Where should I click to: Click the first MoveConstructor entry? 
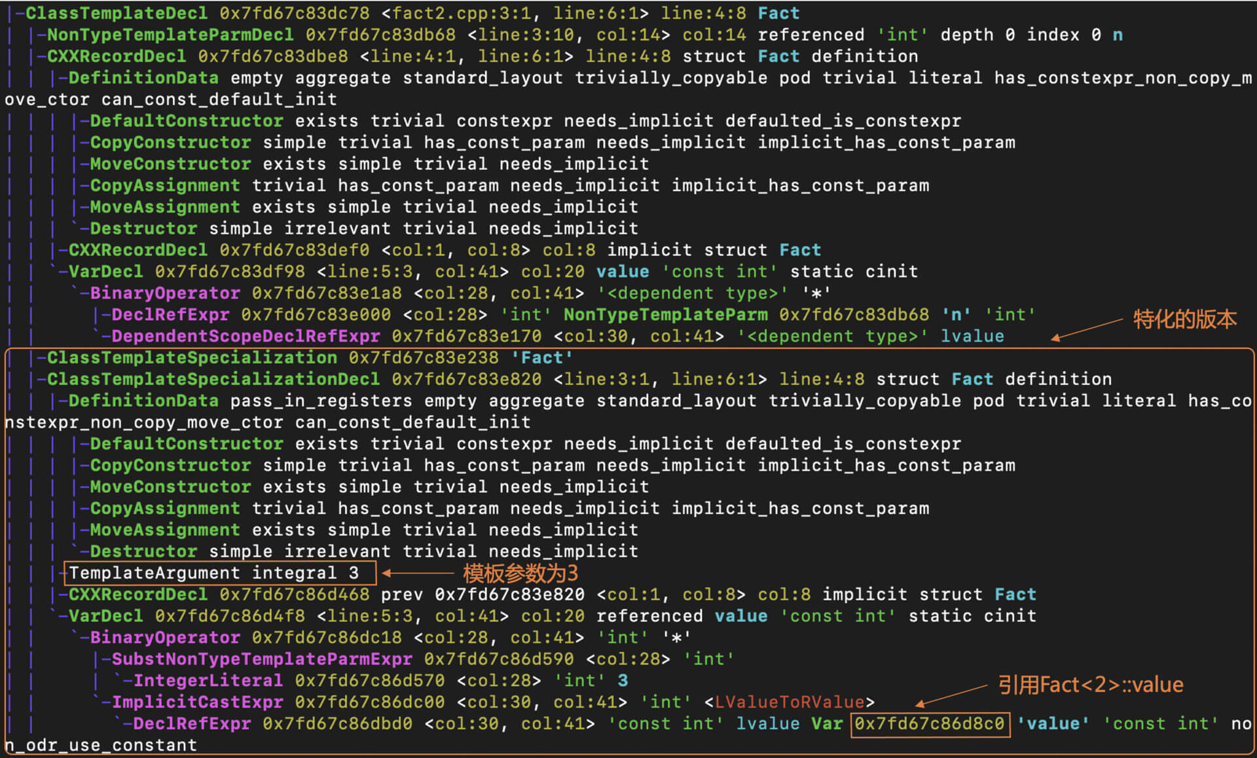170,164
